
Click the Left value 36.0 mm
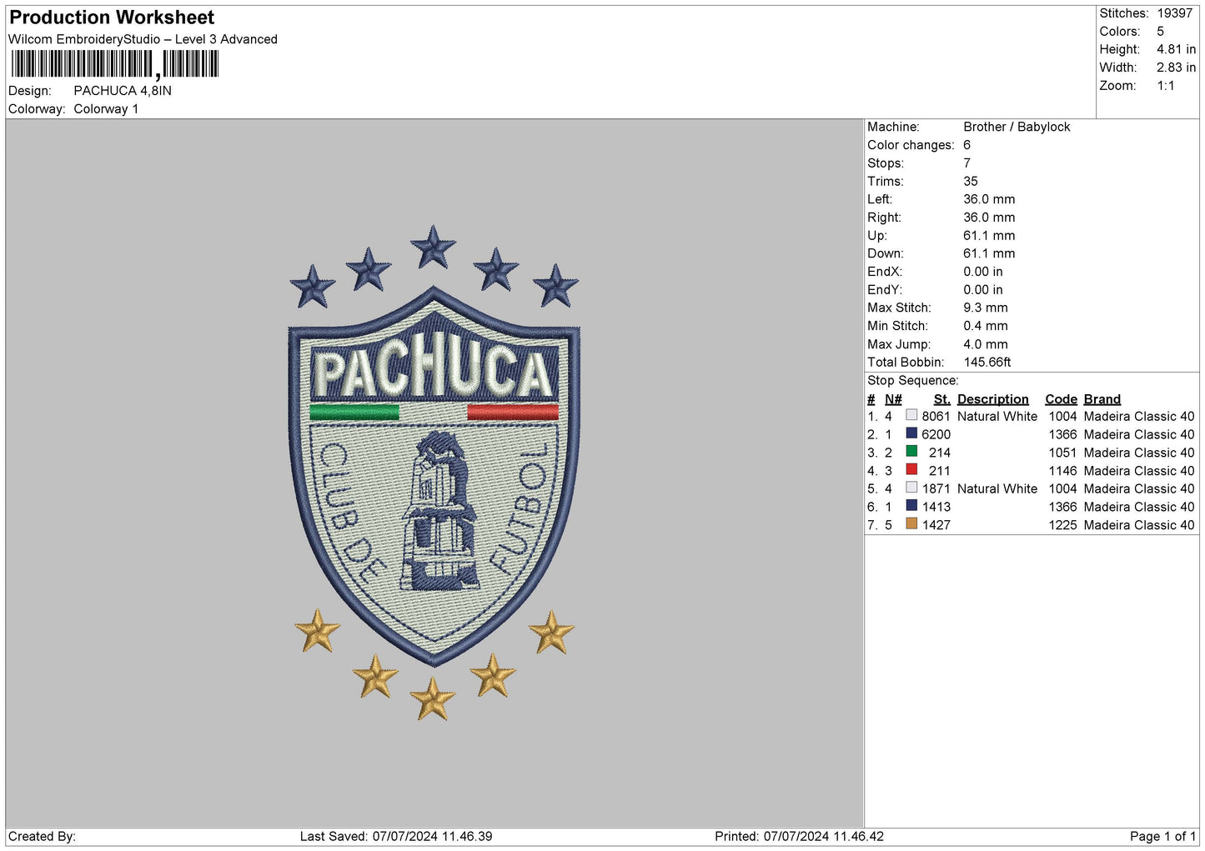(x=989, y=199)
